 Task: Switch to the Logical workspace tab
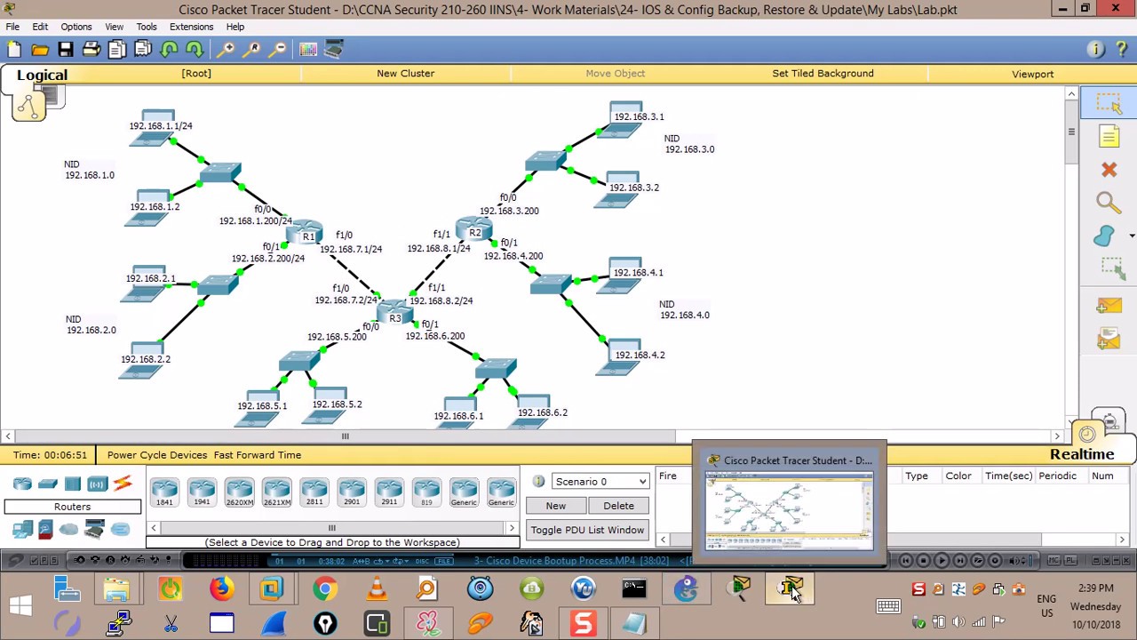point(42,75)
